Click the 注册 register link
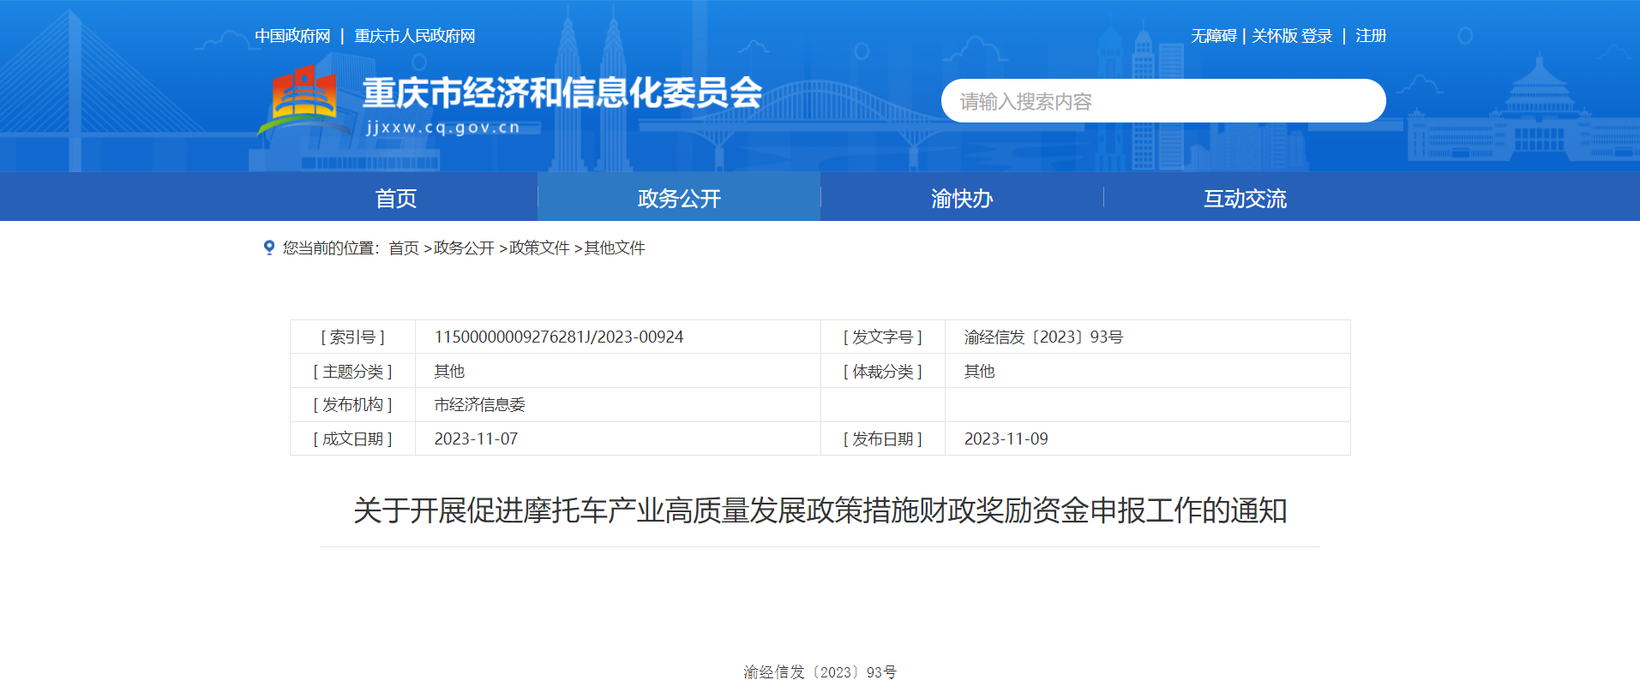 click(1371, 36)
